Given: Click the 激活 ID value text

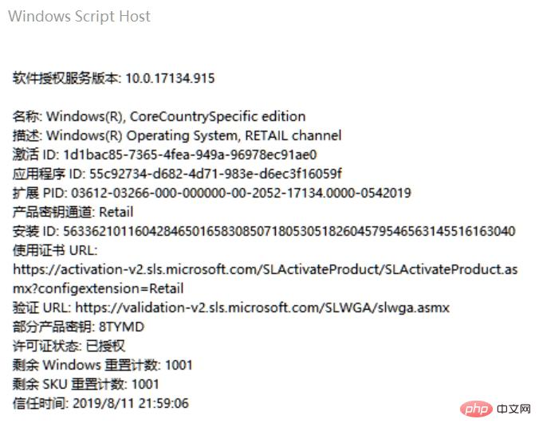Looking at the screenshot, I should (x=190, y=155).
